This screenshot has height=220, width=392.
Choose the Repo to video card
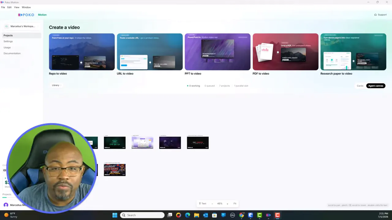[x=82, y=52]
